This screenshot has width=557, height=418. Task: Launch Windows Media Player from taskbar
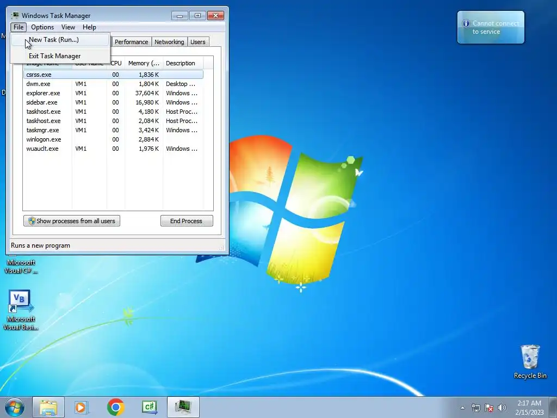click(x=82, y=407)
